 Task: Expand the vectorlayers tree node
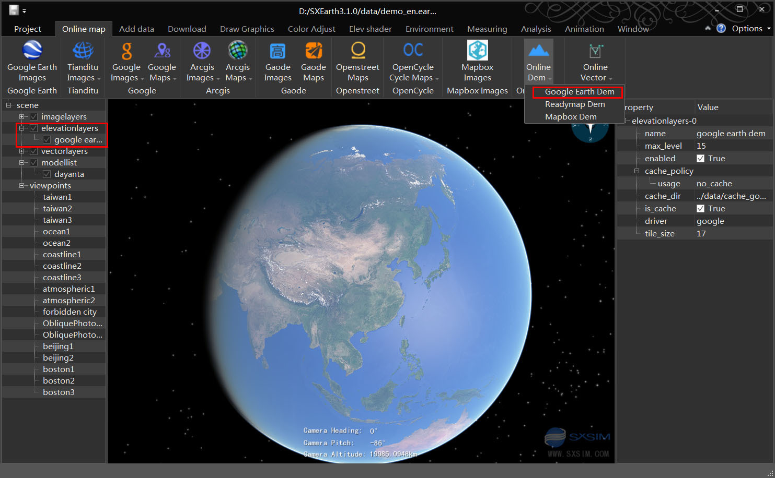pyautogui.click(x=22, y=151)
